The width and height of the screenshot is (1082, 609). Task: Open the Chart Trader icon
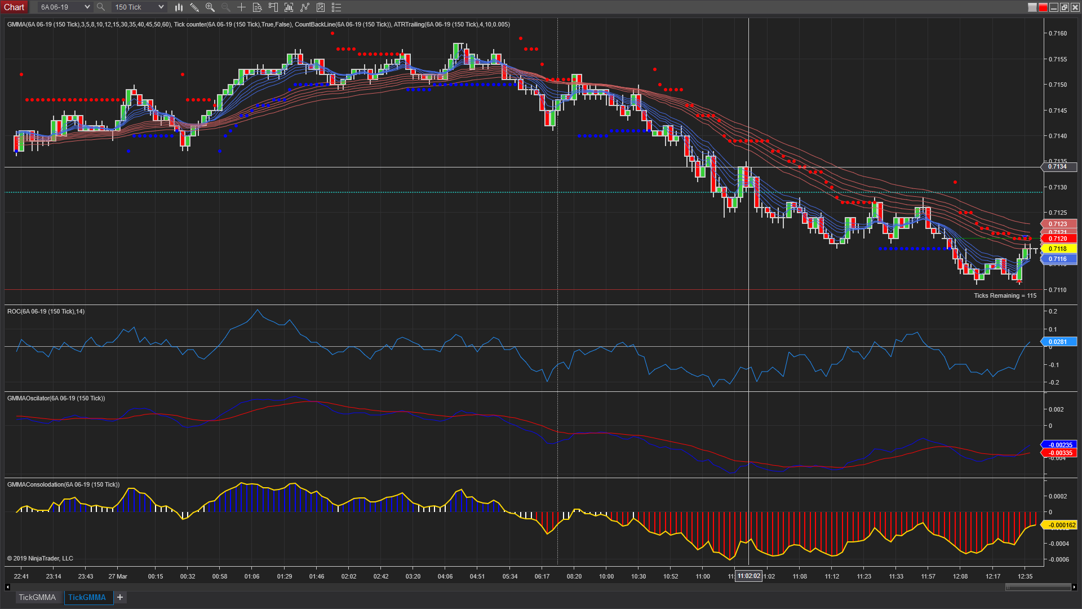coord(273,7)
